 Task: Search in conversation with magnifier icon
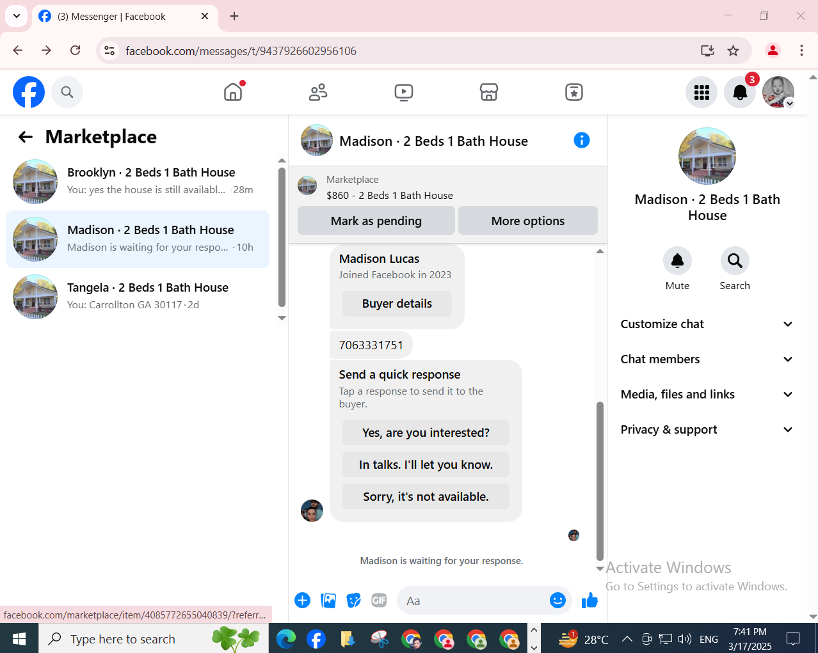pos(735,261)
